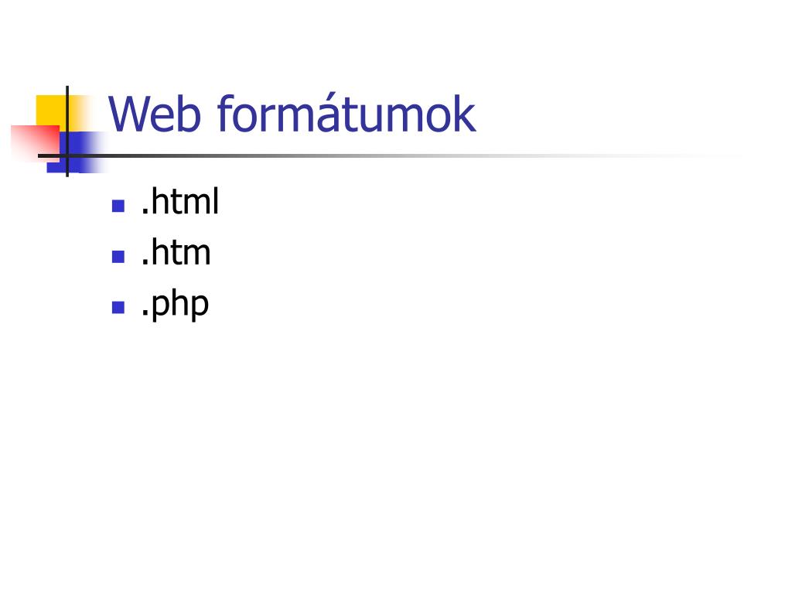Click the final letter "k" of the title
The width and height of the screenshot is (792, 594).
pos(465,113)
